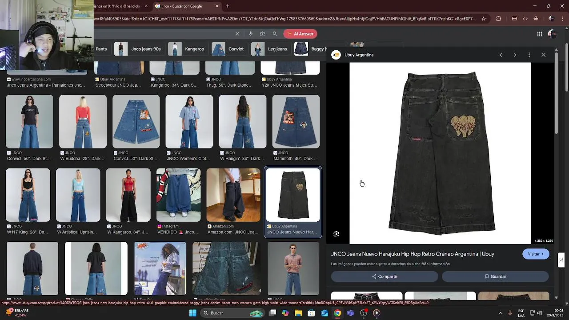This screenshot has height=320, width=569.
Task: Open the Amazon.com JNCO Jeans thumbnail
Action: (233, 195)
